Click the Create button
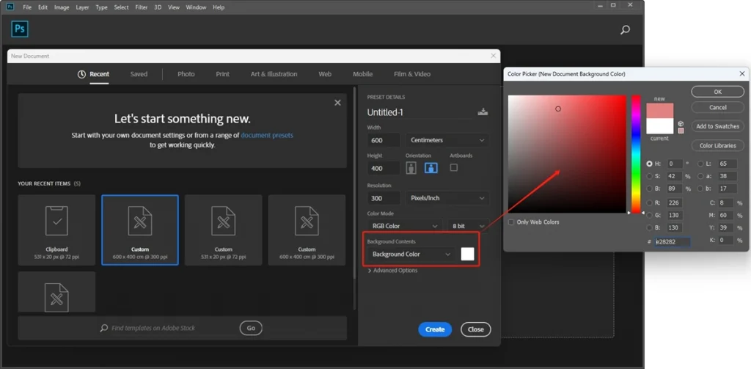 pos(435,329)
